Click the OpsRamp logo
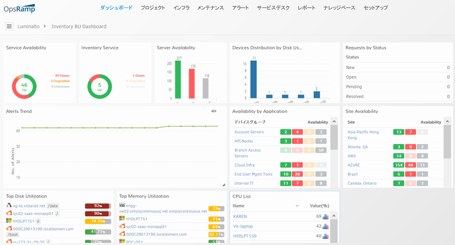This screenshot has height=245, width=455. click(19, 9)
